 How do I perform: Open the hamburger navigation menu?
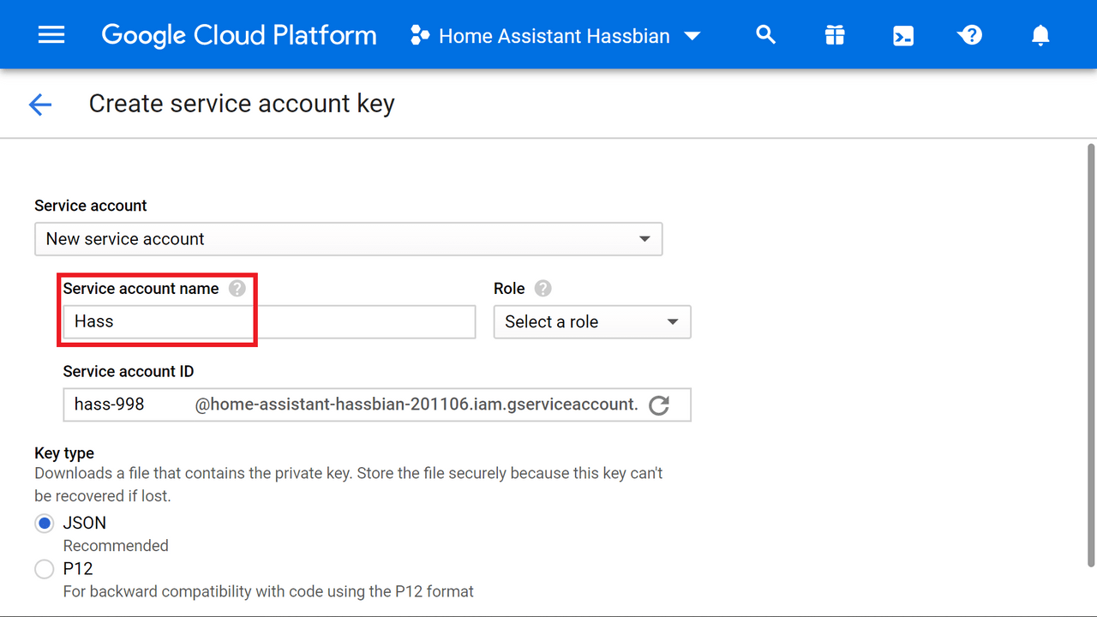51,35
